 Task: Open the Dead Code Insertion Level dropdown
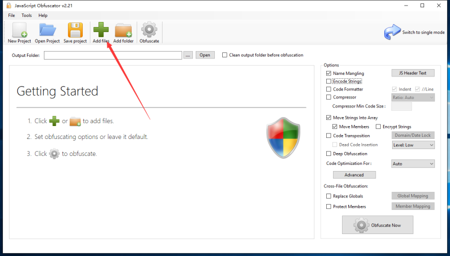[413, 145]
